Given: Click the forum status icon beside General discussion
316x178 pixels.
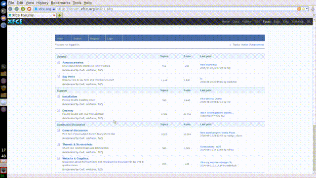Looking at the screenshot, I should coord(58,131).
